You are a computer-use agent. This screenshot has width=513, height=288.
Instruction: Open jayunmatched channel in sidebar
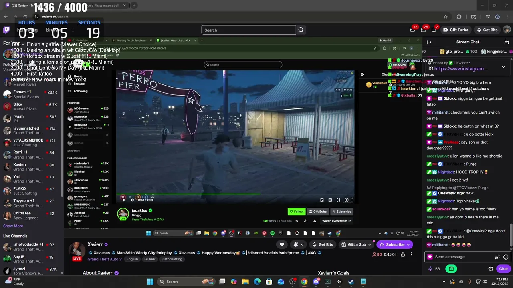pos(31,131)
